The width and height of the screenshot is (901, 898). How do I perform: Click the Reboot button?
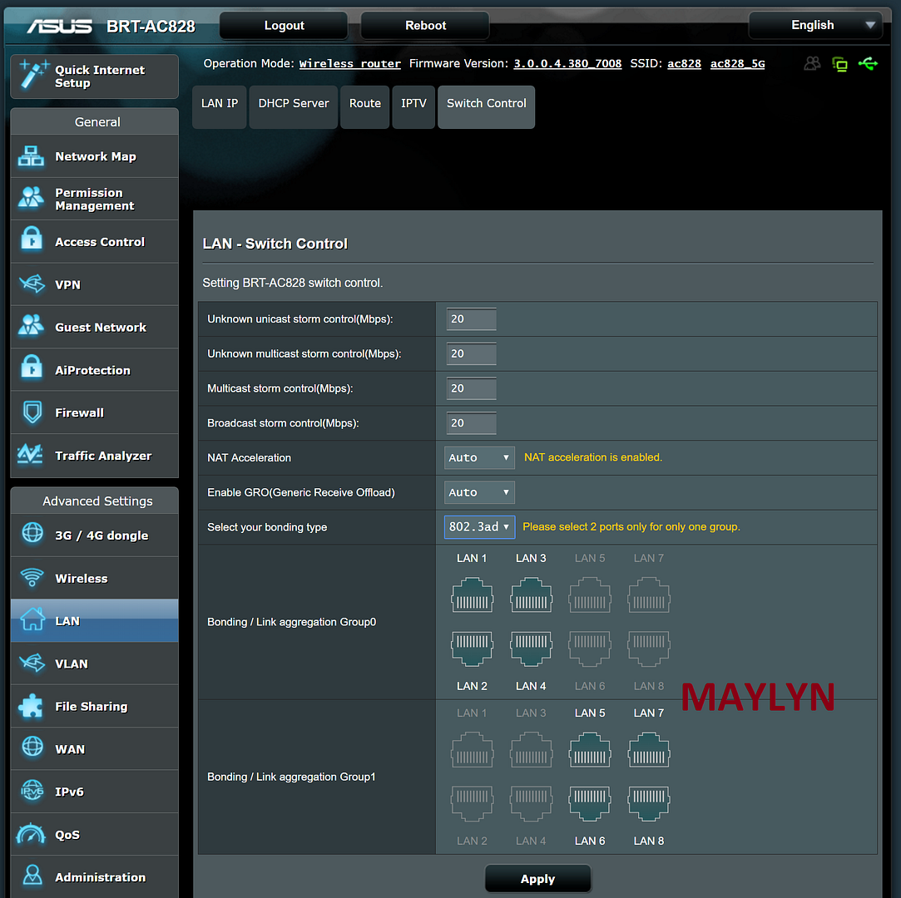[425, 25]
